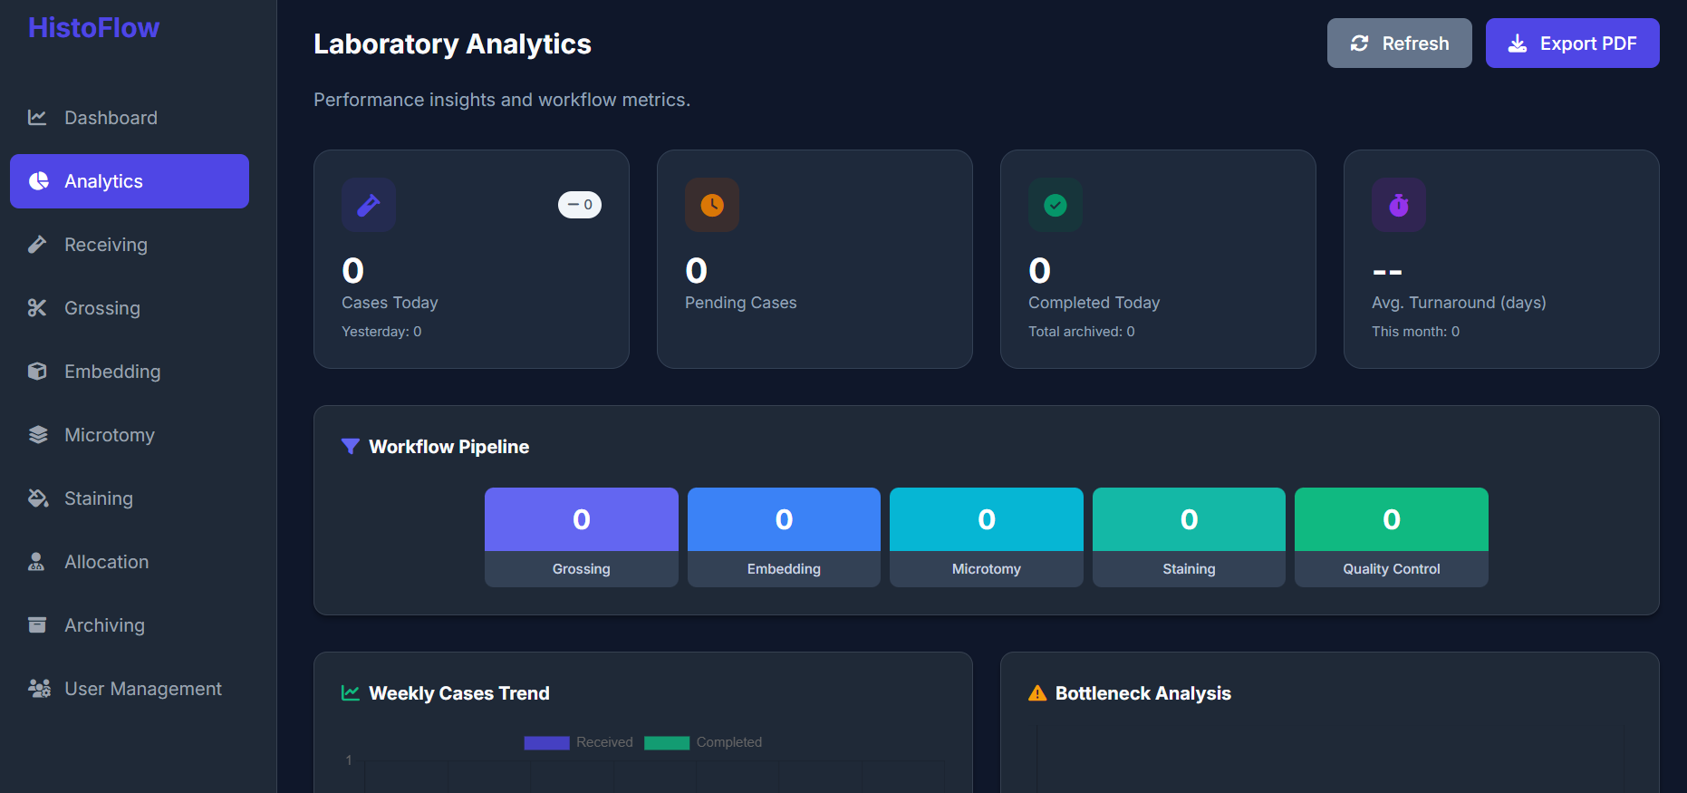Navigate to Archiving
The height and width of the screenshot is (793, 1687).
130,625
